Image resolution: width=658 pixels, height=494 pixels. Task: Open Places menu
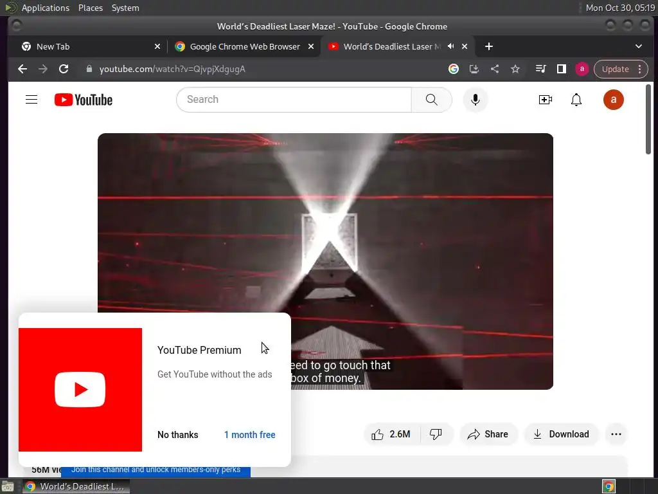tap(91, 8)
